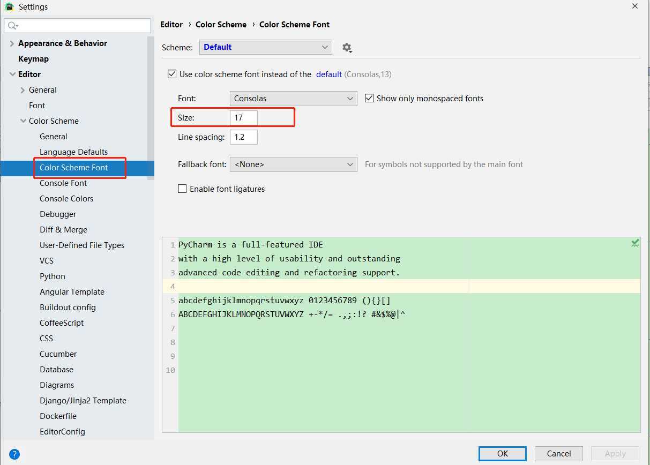Screen dimensions: 650x465
Task: Toggle Use color scheme font checkbox
Action: click(172, 74)
